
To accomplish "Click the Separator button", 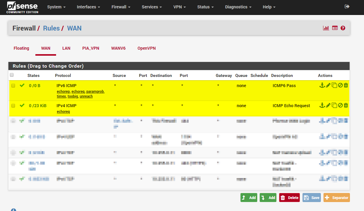I will [336, 198].
